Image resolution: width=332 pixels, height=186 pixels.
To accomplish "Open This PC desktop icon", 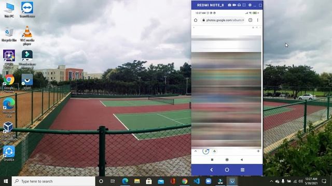I will click(9, 10).
